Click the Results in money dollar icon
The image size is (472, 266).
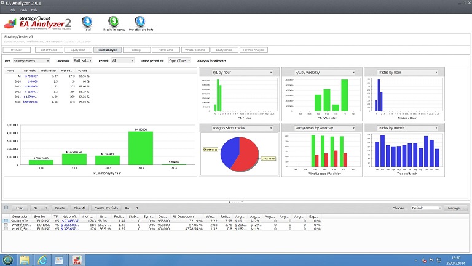tap(114, 23)
